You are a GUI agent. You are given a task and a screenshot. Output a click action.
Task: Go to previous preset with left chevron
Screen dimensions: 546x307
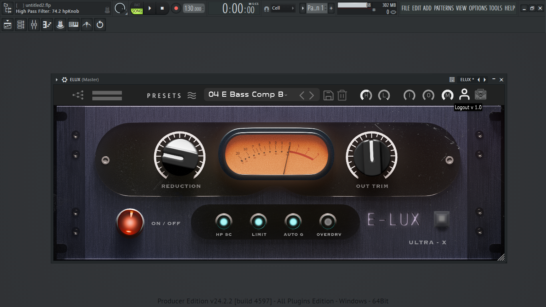pos(302,95)
